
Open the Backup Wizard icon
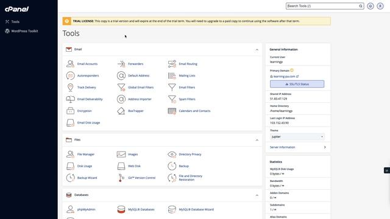pos(71,178)
